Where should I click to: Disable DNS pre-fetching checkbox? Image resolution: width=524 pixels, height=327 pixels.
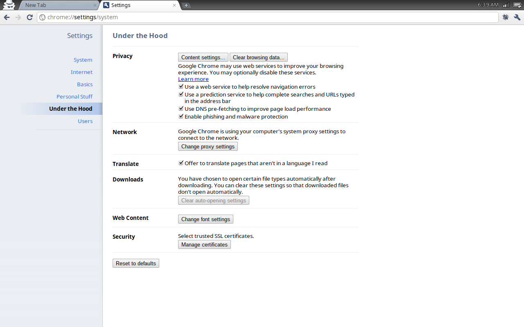(181, 109)
